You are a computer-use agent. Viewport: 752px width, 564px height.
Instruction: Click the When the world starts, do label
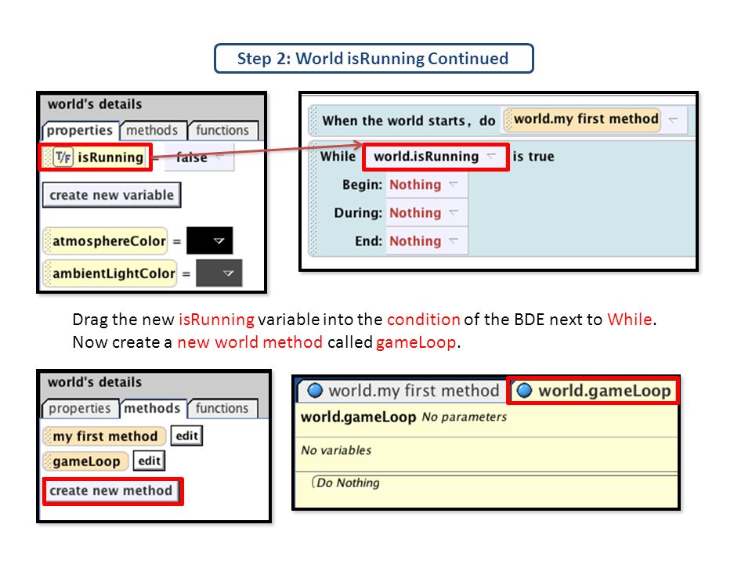(409, 121)
